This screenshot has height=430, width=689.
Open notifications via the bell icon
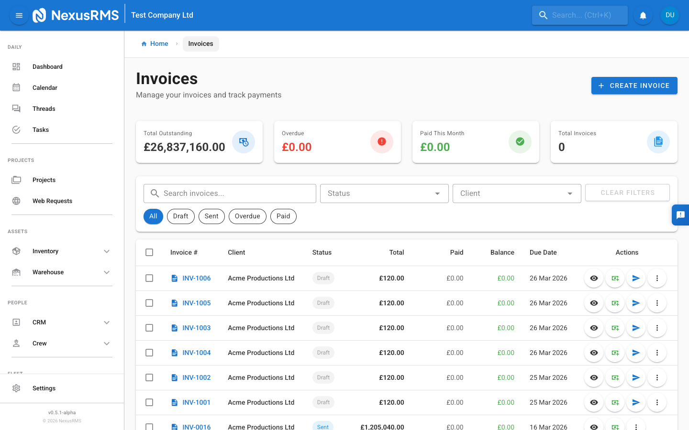(x=643, y=15)
